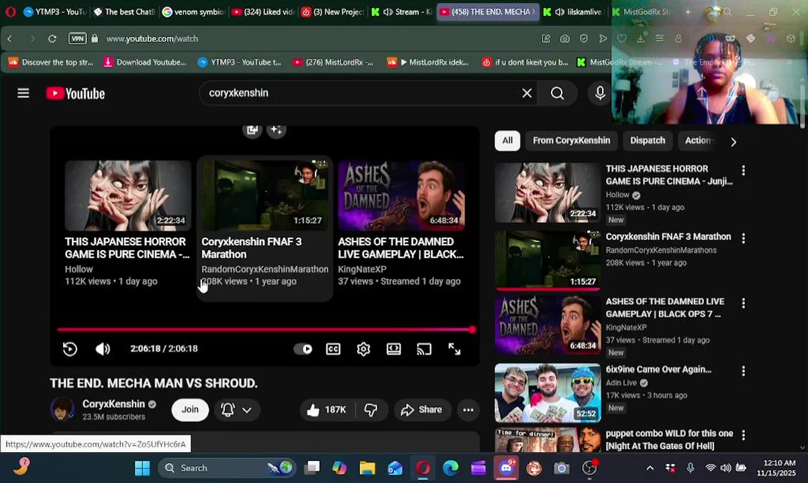Viewport: 808px width, 483px height.
Task: Mute the video volume speaker
Action: (x=103, y=349)
